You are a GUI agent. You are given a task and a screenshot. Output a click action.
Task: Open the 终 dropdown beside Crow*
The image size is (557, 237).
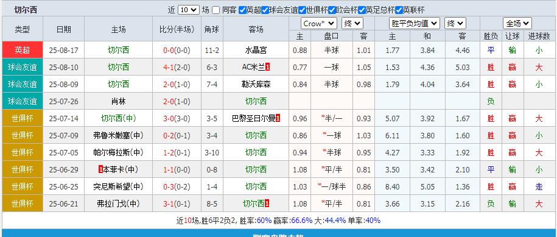tap(352, 23)
